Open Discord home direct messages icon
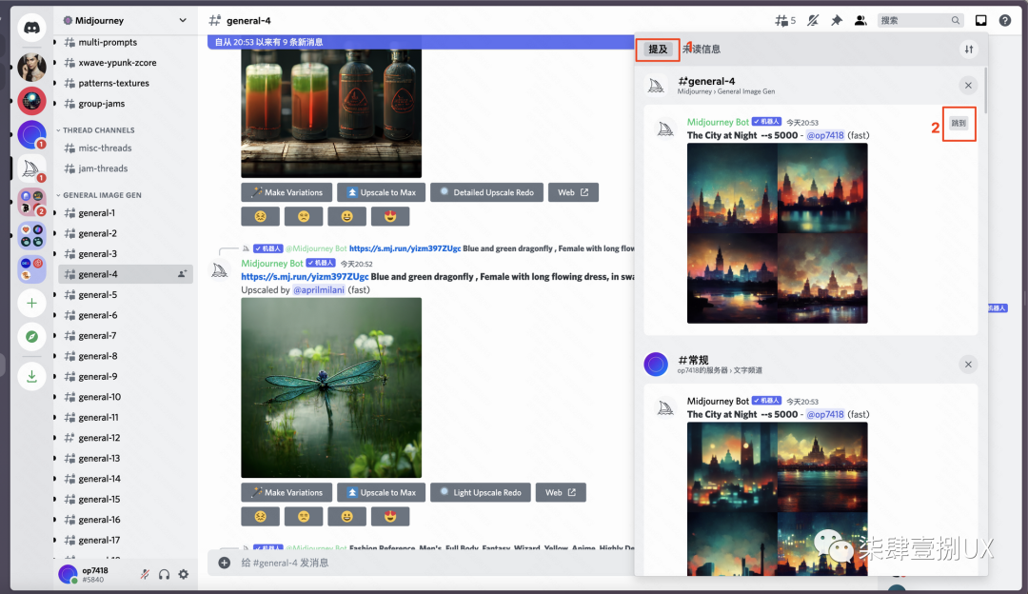Image resolution: width=1028 pixels, height=594 pixels. [31, 28]
